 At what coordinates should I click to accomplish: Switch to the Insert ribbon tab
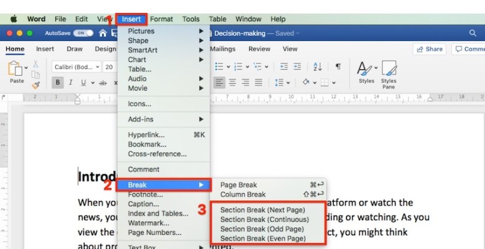click(45, 49)
